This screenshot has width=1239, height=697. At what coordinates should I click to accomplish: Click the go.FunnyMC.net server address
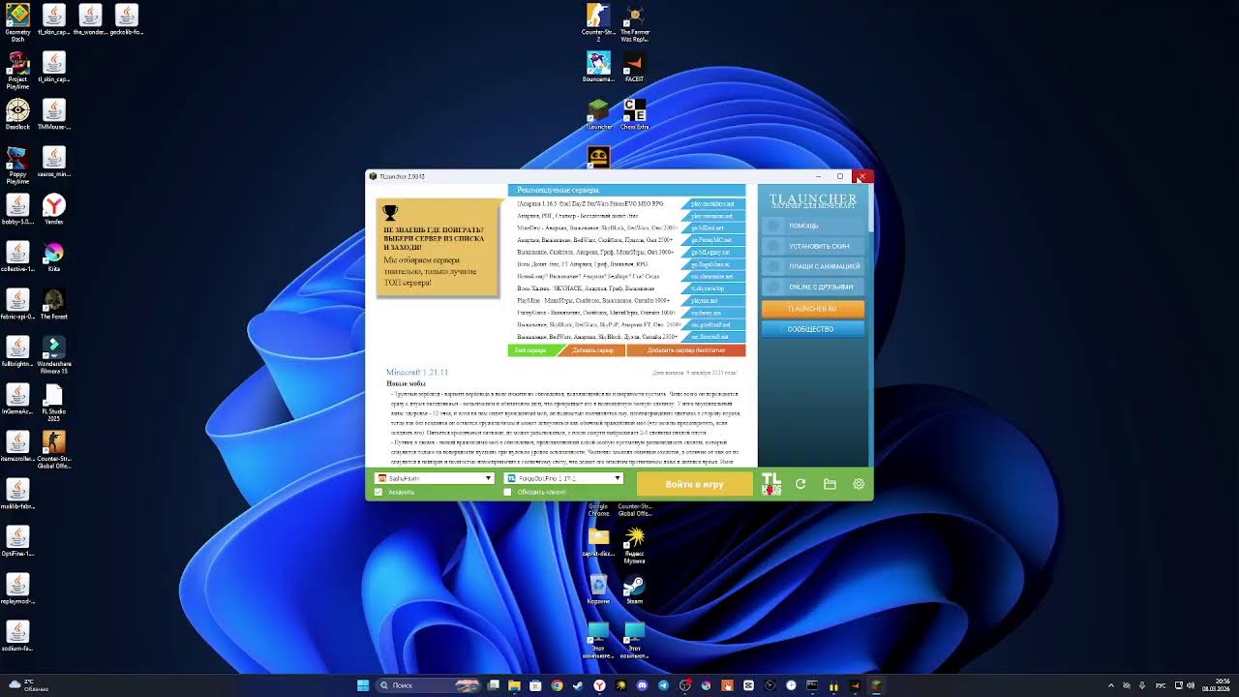pyautogui.click(x=712, y=240)
